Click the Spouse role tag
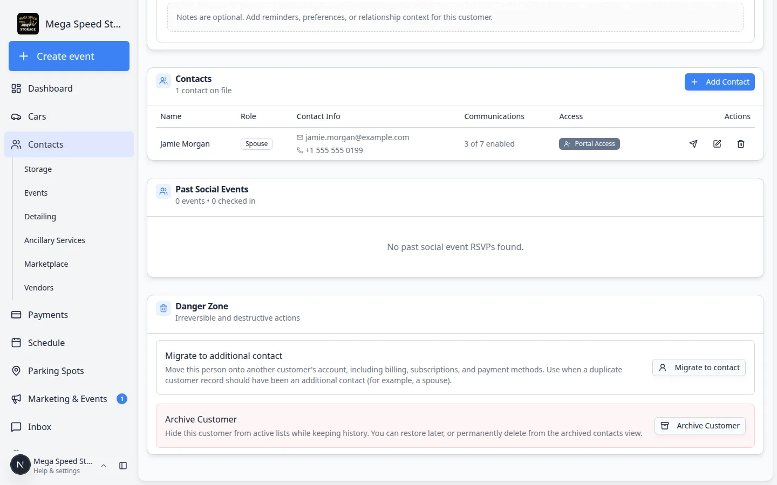The width and height of the screenshot is (777, 485). (256, 144)
